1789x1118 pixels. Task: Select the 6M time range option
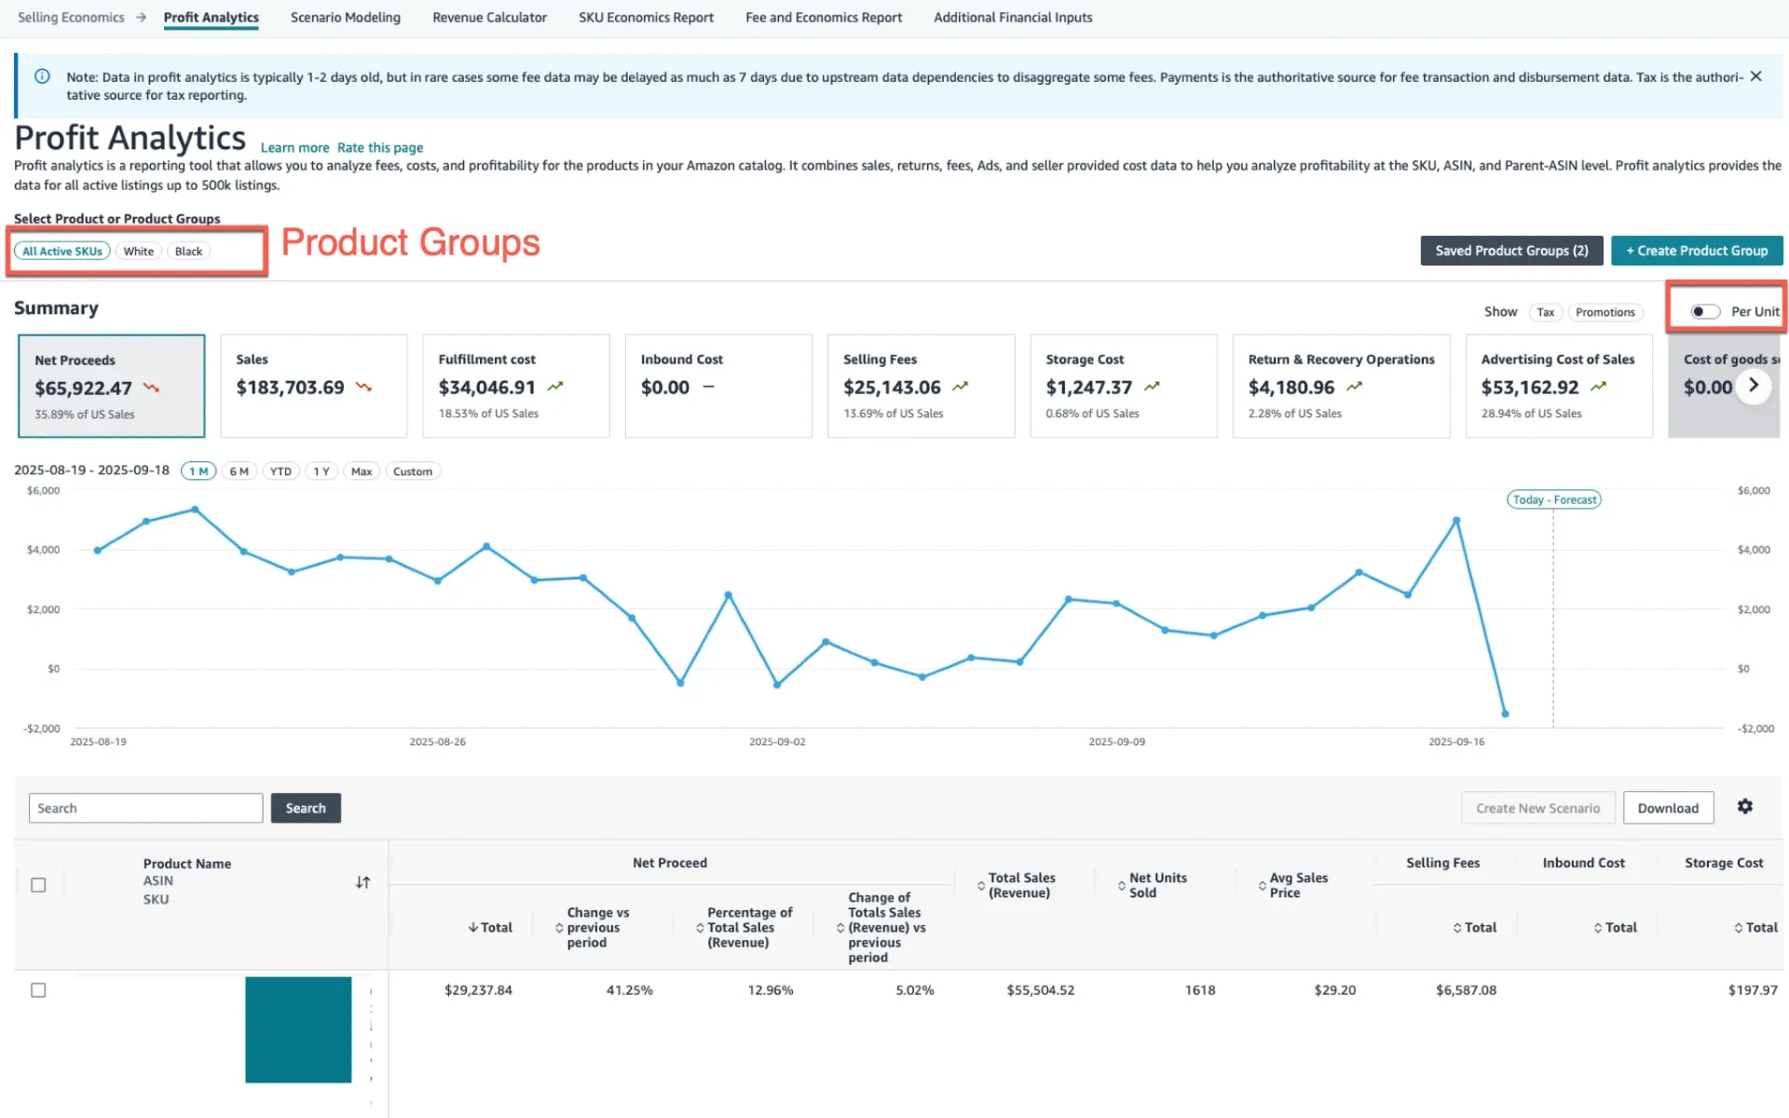coord(239,470)
